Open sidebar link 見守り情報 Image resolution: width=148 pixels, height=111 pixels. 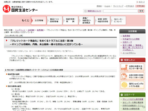click(133, 47)
